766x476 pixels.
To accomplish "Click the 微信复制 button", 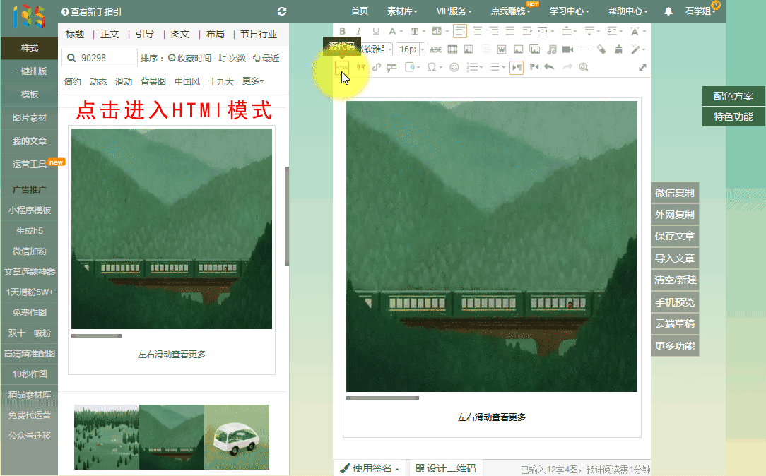I will [674, 193].
